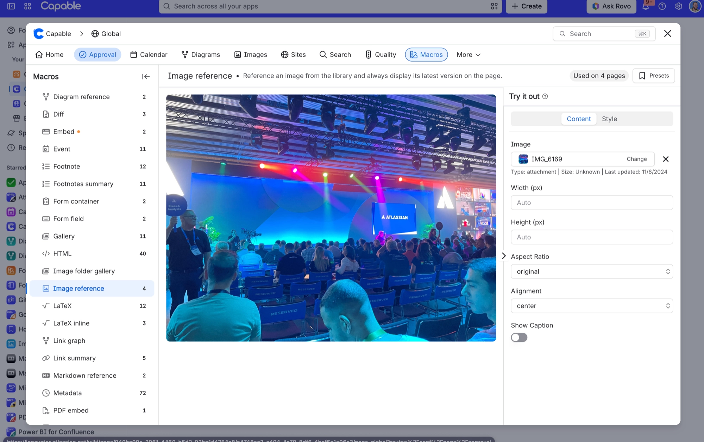The width and height of the screenshot is (704, 442).
Task: Click the Used on 4 pages badge
Action: click(599, 76)
